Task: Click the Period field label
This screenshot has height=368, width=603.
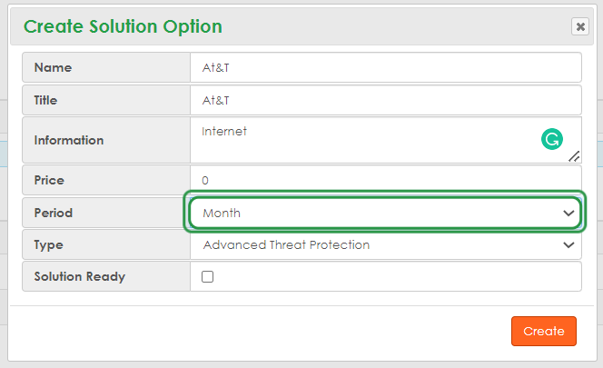Action: coord(53,213)
